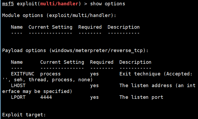Viewport: 198px width, 119px height.
Task: Click the 'process' value beside EXITFUNC
Action: pyautogui.click(x=50, y=74)
